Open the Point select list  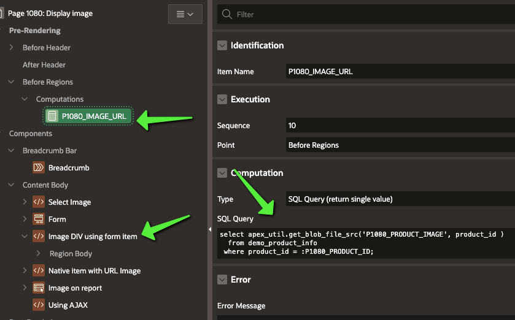pos(400,145)
